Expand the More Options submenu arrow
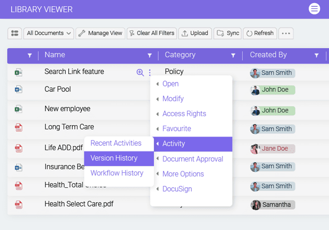Viewport: 329px width, 230px height. pos(157,174)
